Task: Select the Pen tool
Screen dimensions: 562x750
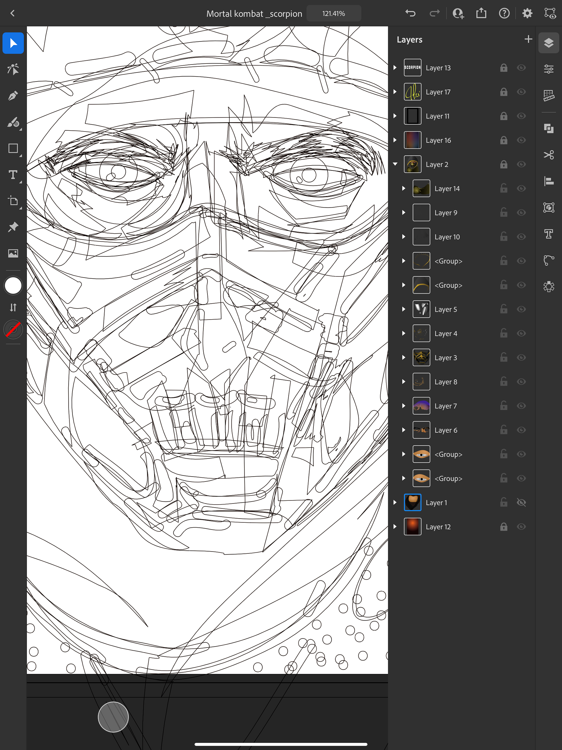Action: click(13, 96)
